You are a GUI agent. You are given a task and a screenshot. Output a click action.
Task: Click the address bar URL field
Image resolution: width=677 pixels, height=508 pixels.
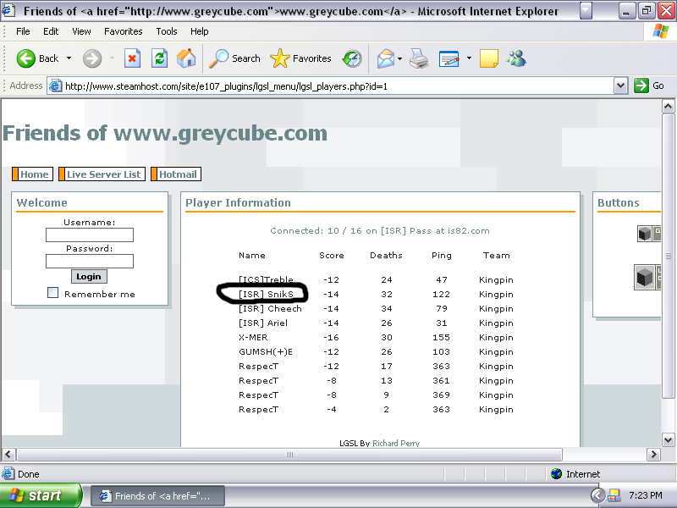(337, 86)
